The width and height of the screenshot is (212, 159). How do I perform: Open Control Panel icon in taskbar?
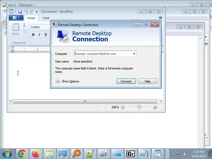click(63, 154)
